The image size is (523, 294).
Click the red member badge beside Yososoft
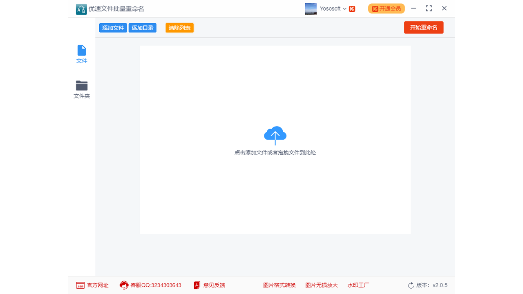pyautogui.click(x=352, y=8)
